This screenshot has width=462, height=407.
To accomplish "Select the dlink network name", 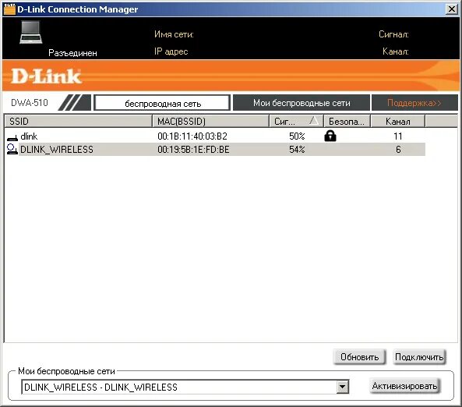I will 29,136.
